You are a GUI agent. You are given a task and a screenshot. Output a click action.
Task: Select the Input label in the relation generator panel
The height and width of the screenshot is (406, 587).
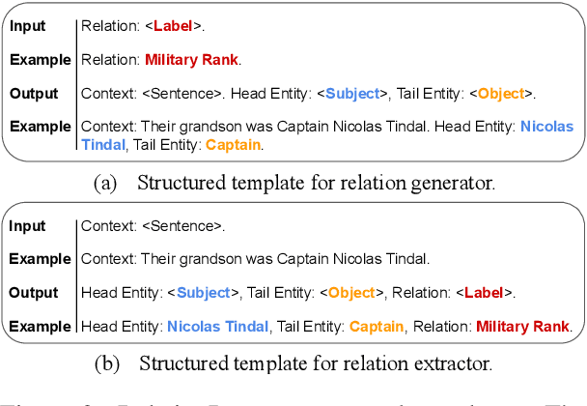tap(29, 27)
